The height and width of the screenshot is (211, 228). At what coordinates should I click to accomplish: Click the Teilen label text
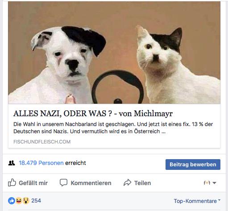(143, 183)
